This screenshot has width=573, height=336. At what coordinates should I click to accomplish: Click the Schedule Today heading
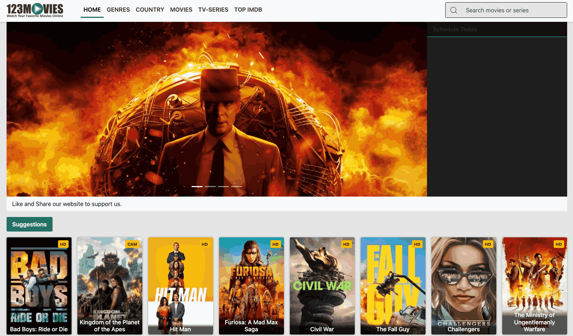coord(455,29)
